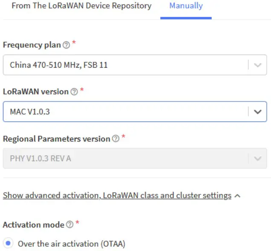Click chevron arrow in LoRaWAN version field
Screen dimensions: 271x251
coord(257,112)
